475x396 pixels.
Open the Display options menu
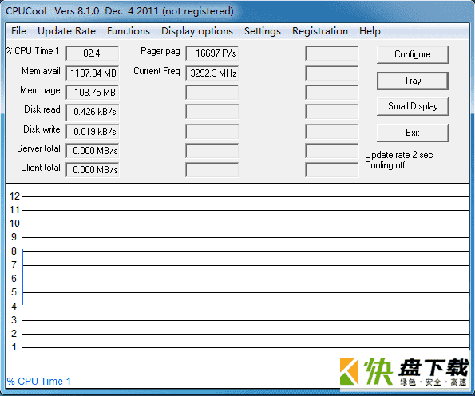[197, 31]
